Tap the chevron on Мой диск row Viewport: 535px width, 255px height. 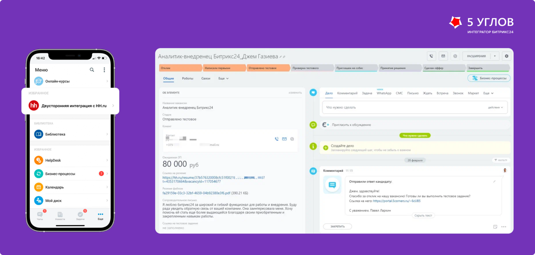pos(107,200)
